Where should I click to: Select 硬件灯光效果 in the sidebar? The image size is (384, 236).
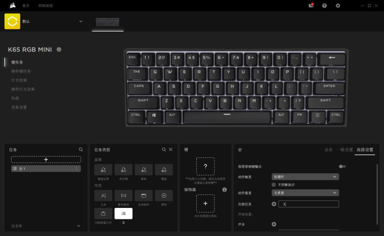coord(23,89)
